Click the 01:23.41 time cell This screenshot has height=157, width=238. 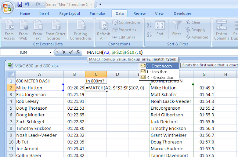tap(74, 149)
